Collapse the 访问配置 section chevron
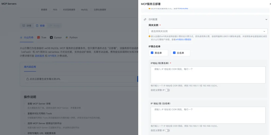 (x=266, y=19)
